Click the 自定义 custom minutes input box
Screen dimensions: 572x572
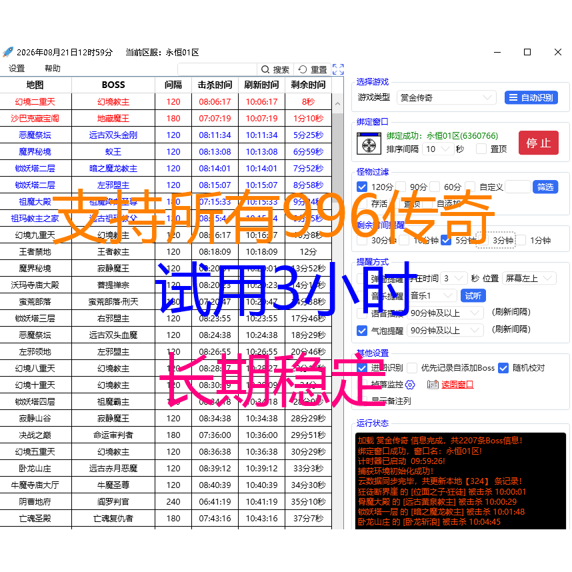tap(517, 187)
